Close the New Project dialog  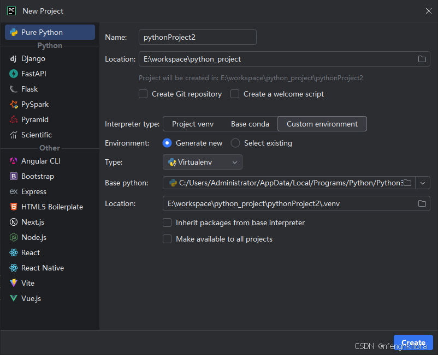(429, 11)
